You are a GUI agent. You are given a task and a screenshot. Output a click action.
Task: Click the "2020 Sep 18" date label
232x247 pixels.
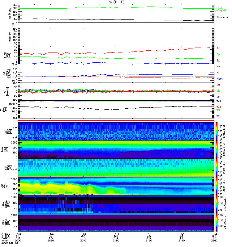tap(10, 243)
